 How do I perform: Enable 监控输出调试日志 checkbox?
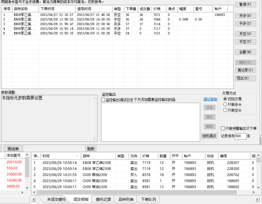pyautogui.click(x=103, y=100)
